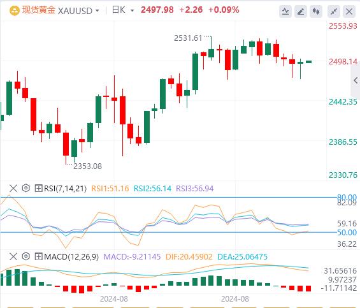This screenshot has width=360, height=308.
Task: Click the RSI 80.00 level label
Action: tap(347, 197)
